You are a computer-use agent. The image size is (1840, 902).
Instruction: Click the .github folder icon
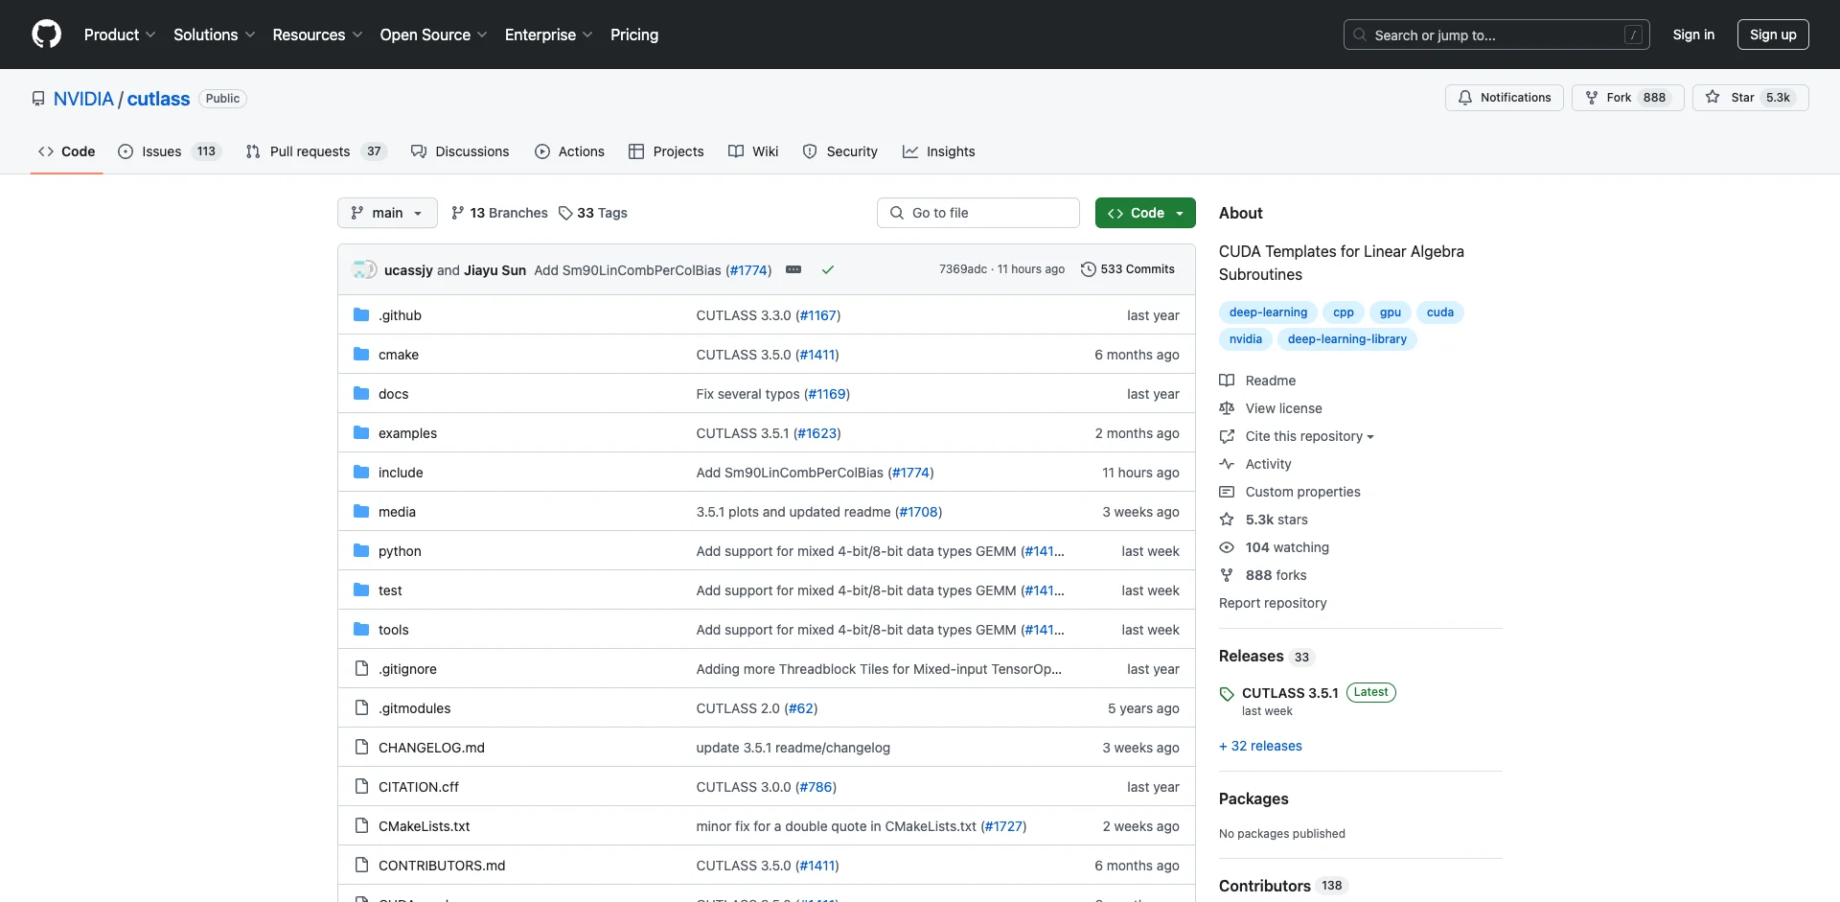point(361,314)
